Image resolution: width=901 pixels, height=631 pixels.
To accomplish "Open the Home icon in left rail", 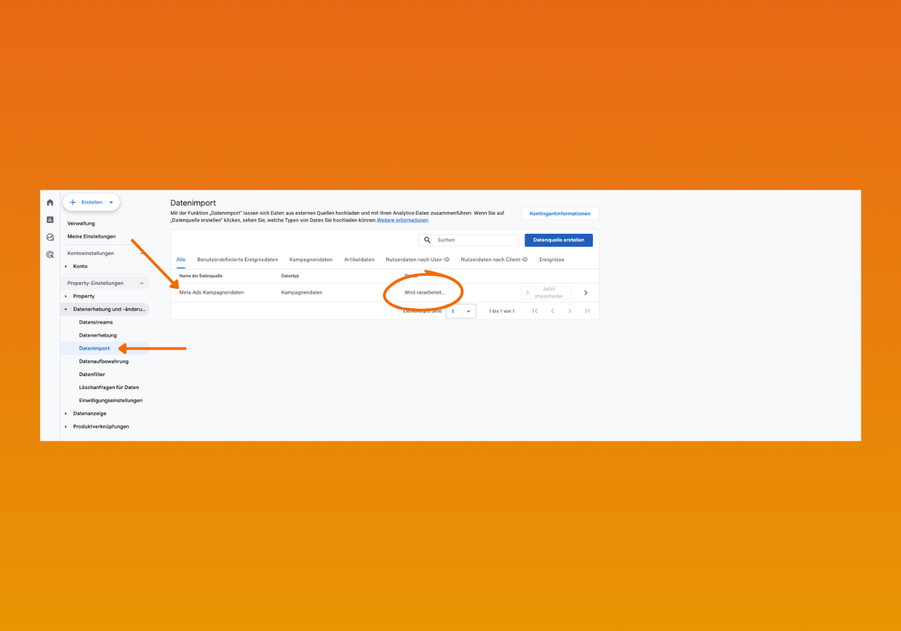I will pos(50,202).
